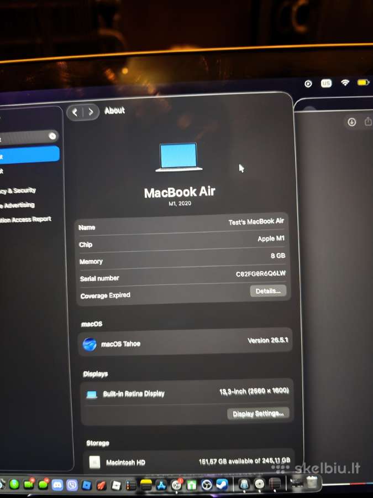The height and width of the screenshot is (498, 373).
Task: Open the play-circle menu bar icon
Action: (308, 84)
